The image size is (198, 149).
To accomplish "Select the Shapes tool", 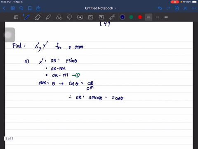I will [59, 17].
